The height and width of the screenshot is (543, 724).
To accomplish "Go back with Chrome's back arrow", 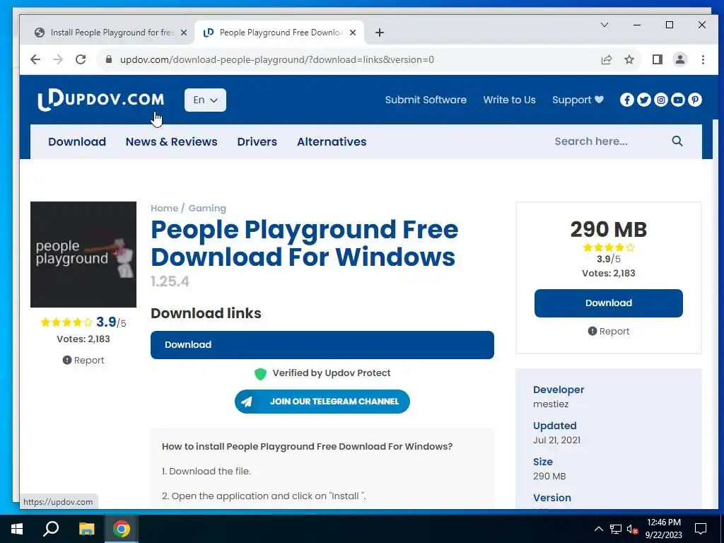I will pyautogui.click(x=35, y=59).
